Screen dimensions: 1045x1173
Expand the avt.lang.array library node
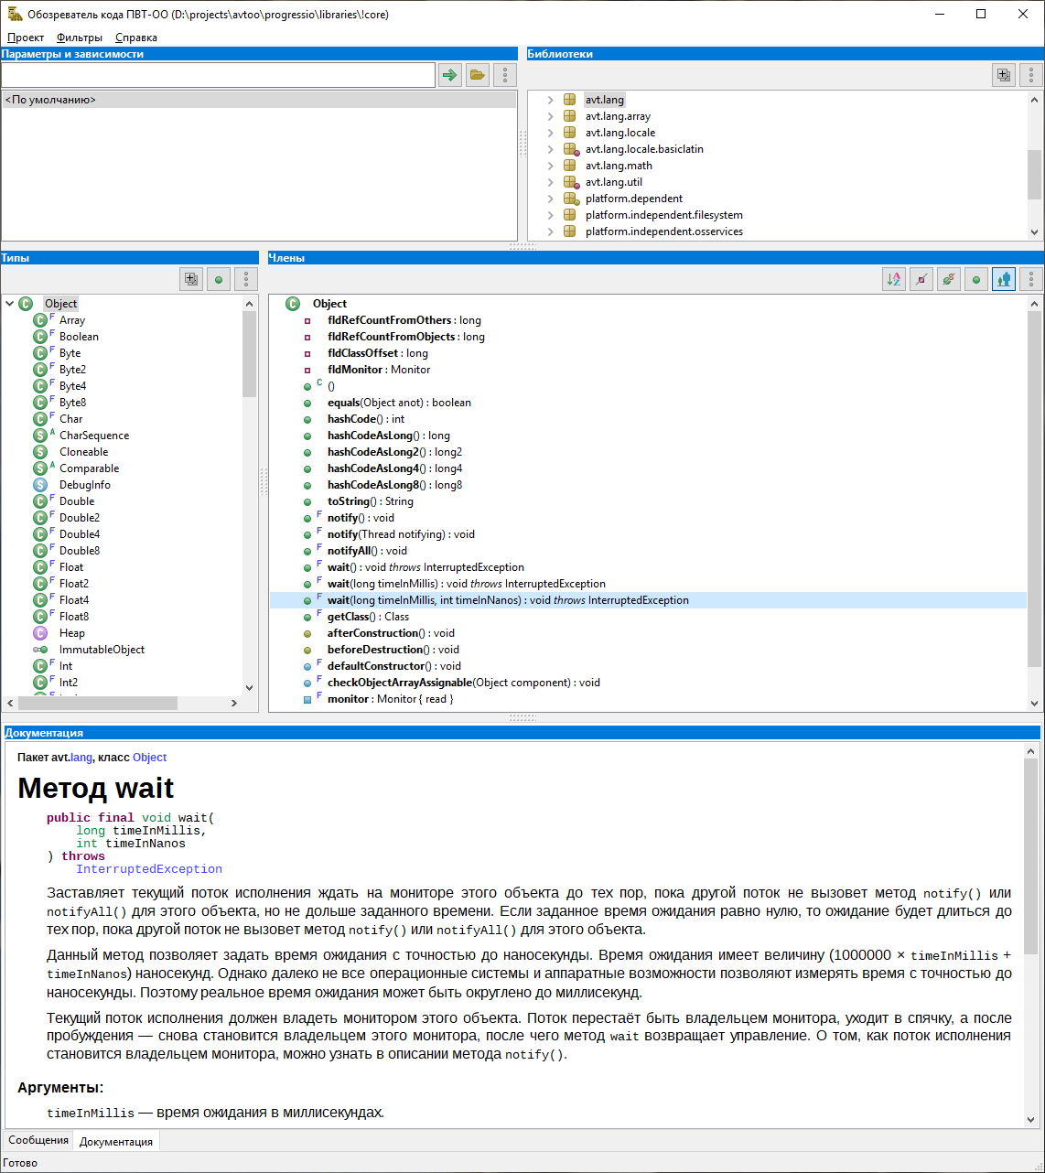550,116
